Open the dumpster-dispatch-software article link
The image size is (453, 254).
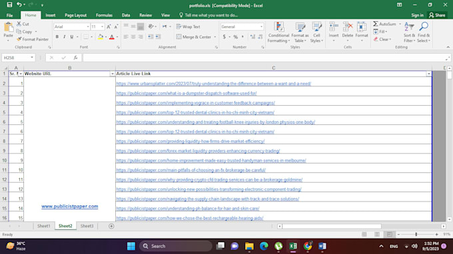187,93
